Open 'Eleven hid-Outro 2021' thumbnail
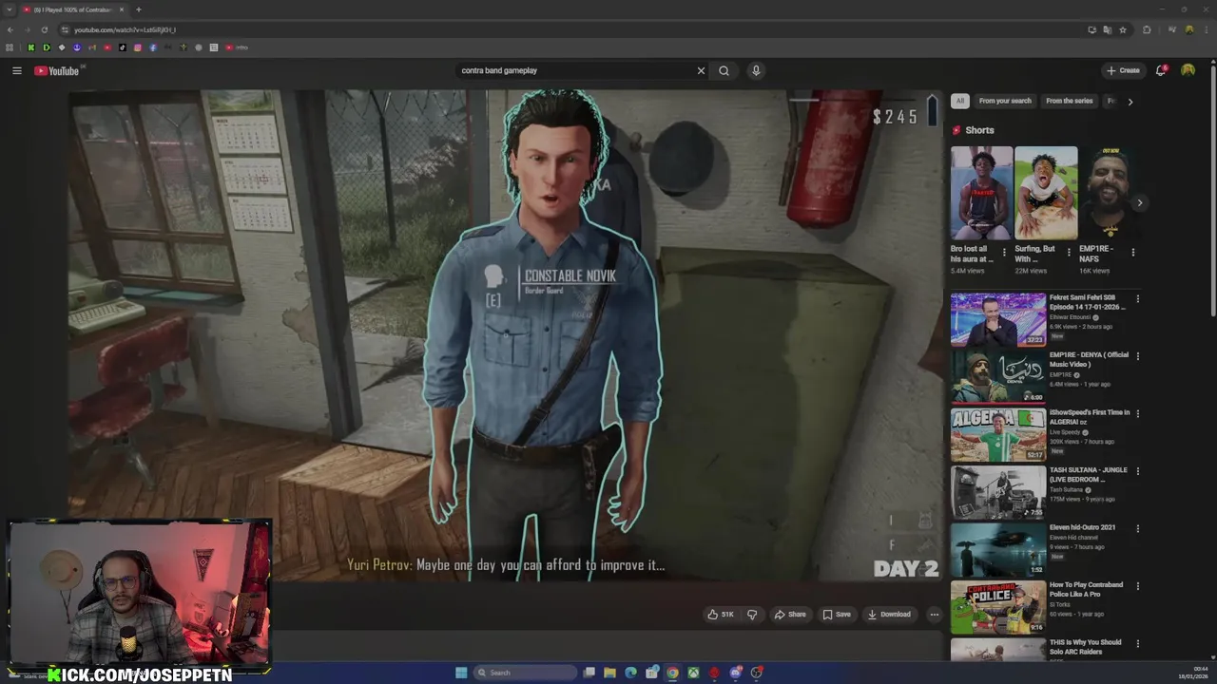 click(997, 549)
